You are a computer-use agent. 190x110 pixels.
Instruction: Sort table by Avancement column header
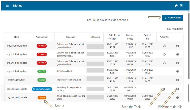click(x=42, y=37)
